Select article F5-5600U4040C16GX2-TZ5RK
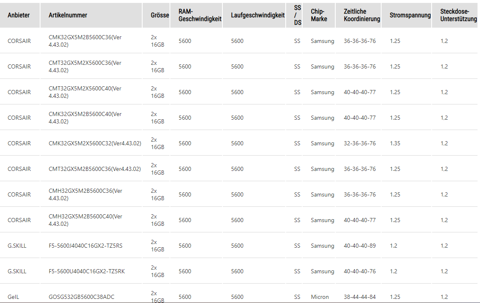Image resolution: width=480 pixels, height=303 pixels. click(87, 272)
